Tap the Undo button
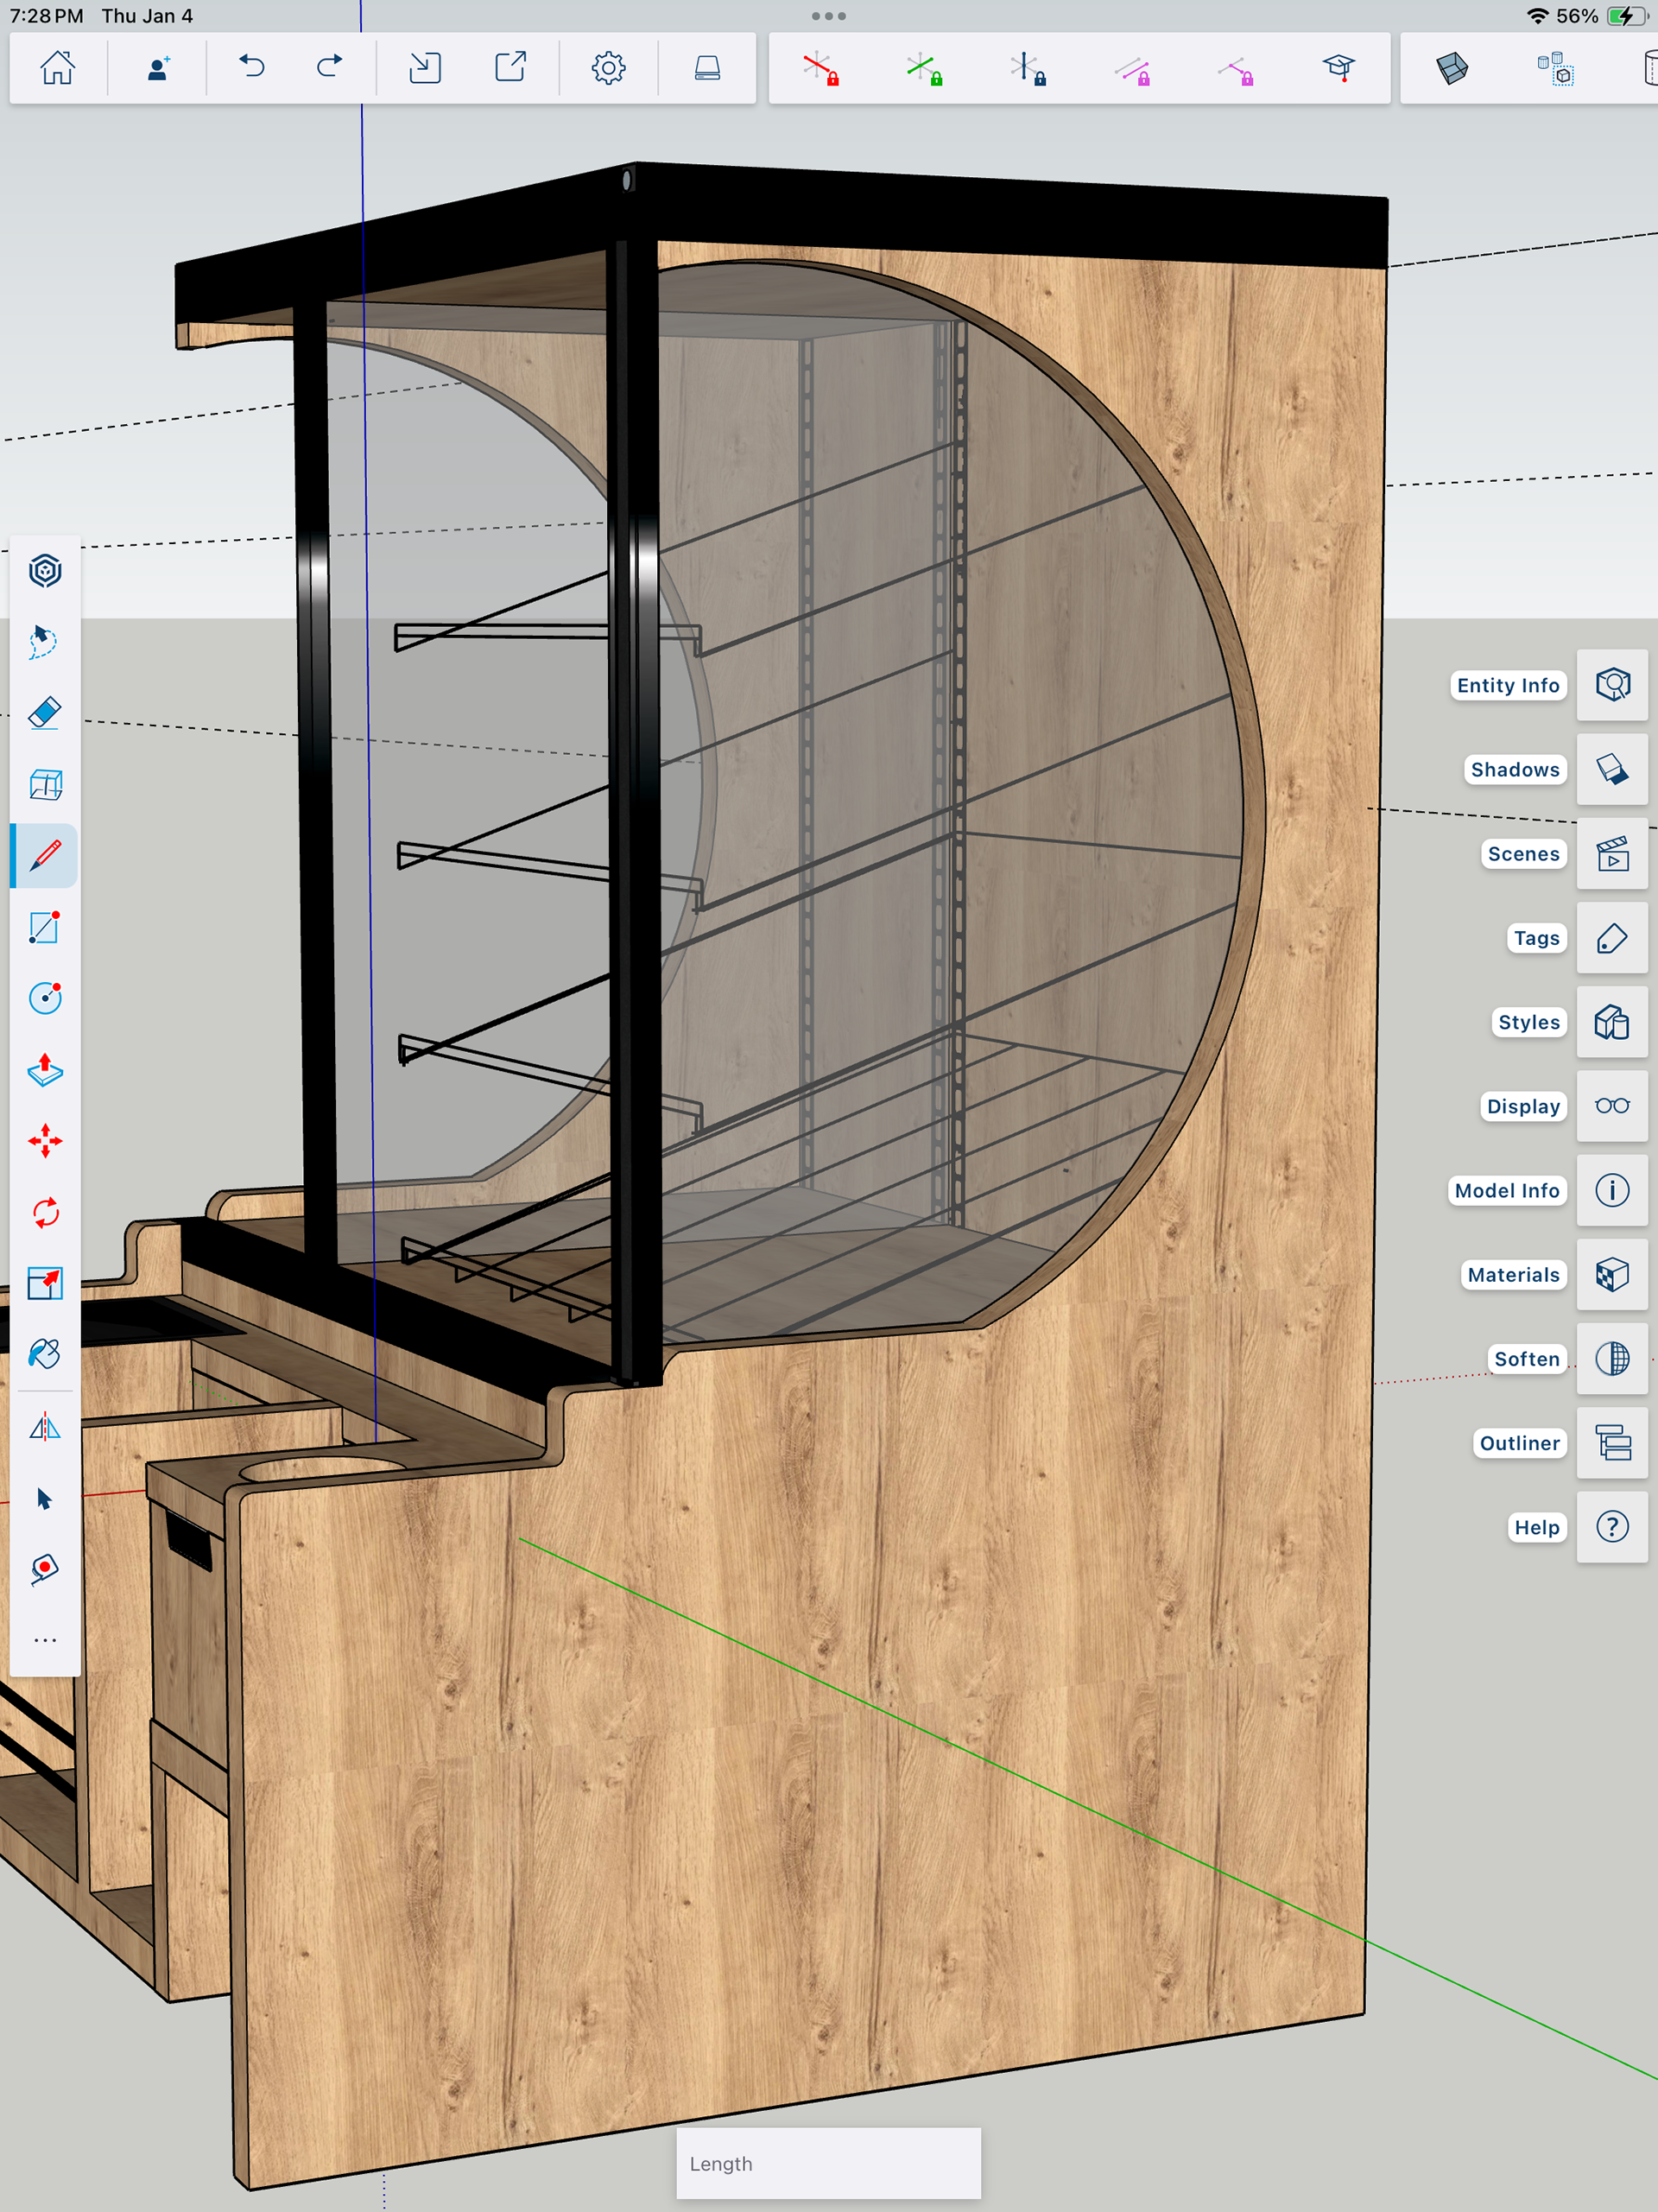Screen dimensions: 1658x2212 point(252,68)
